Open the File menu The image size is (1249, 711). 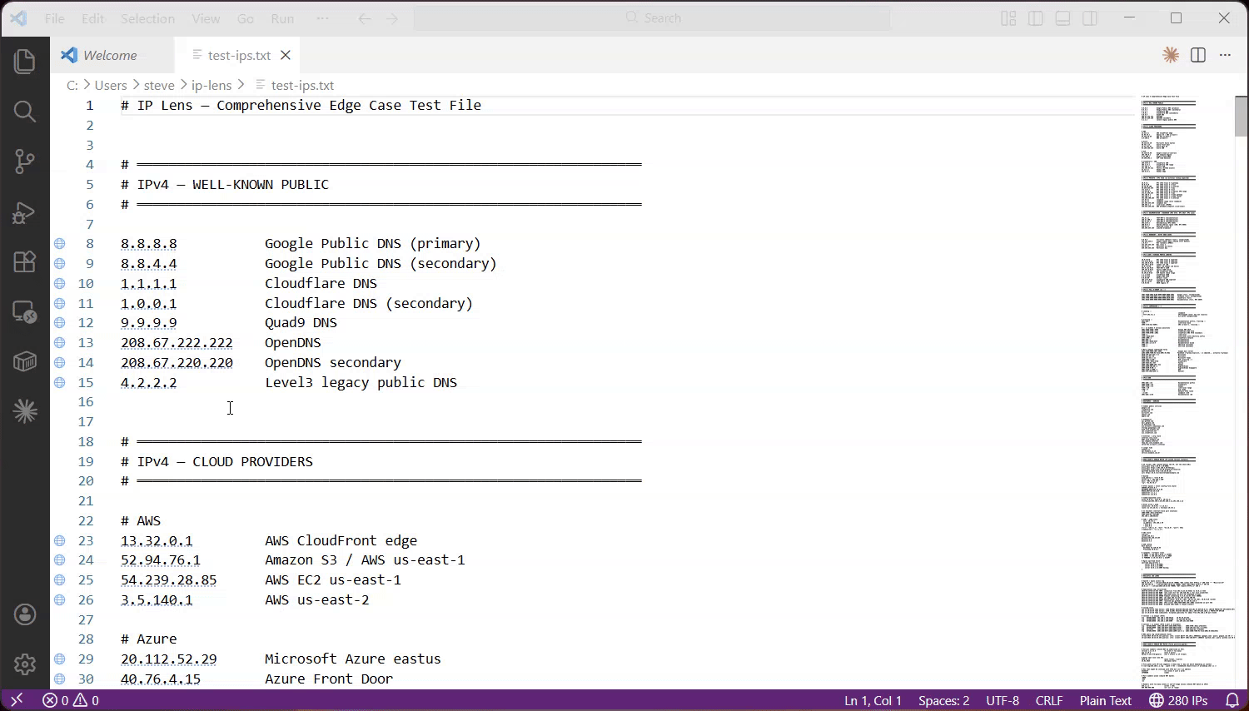coord(55,18)
